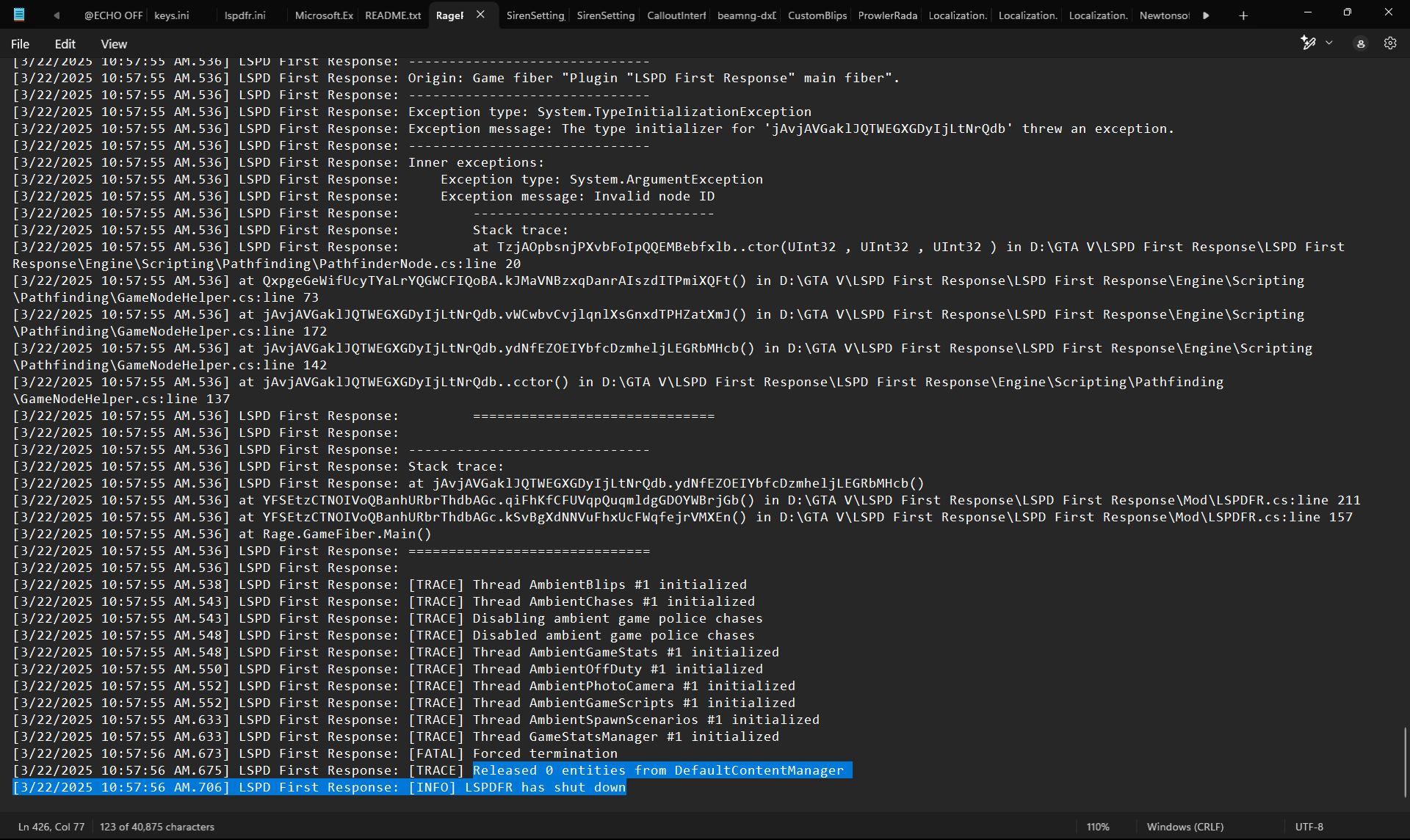Open the Edit menu
The image size is (1410, 840).
coord(65,44)
